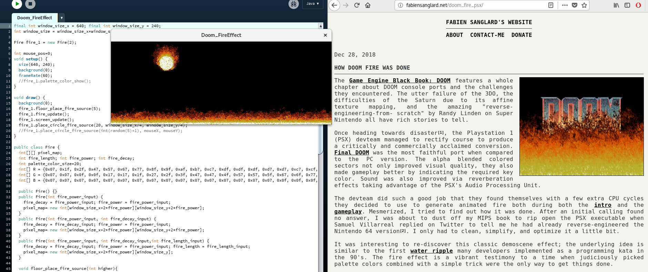Save page to Pocket
This screenshot has height=272, width=648.
(x=575, y=5)
